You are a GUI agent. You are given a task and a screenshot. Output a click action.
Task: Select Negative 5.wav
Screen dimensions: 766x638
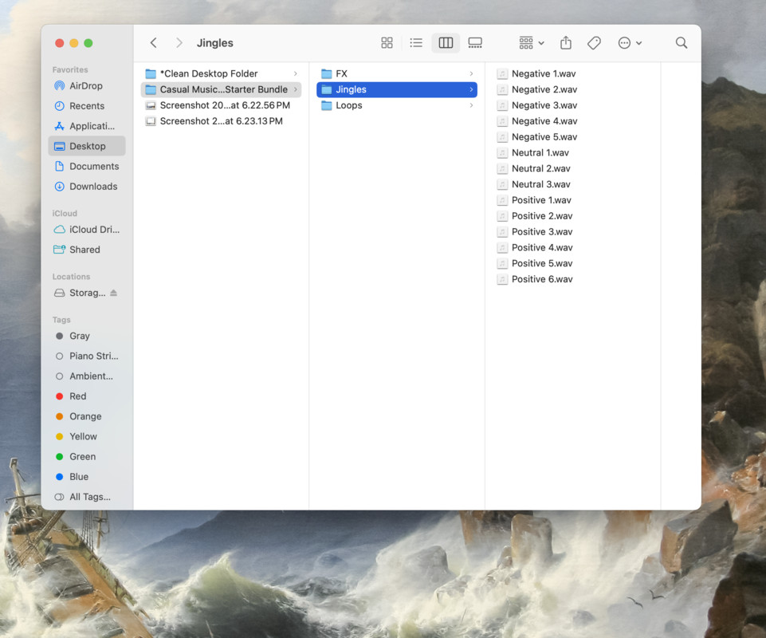pyautogui.click(x=572, y=137)
